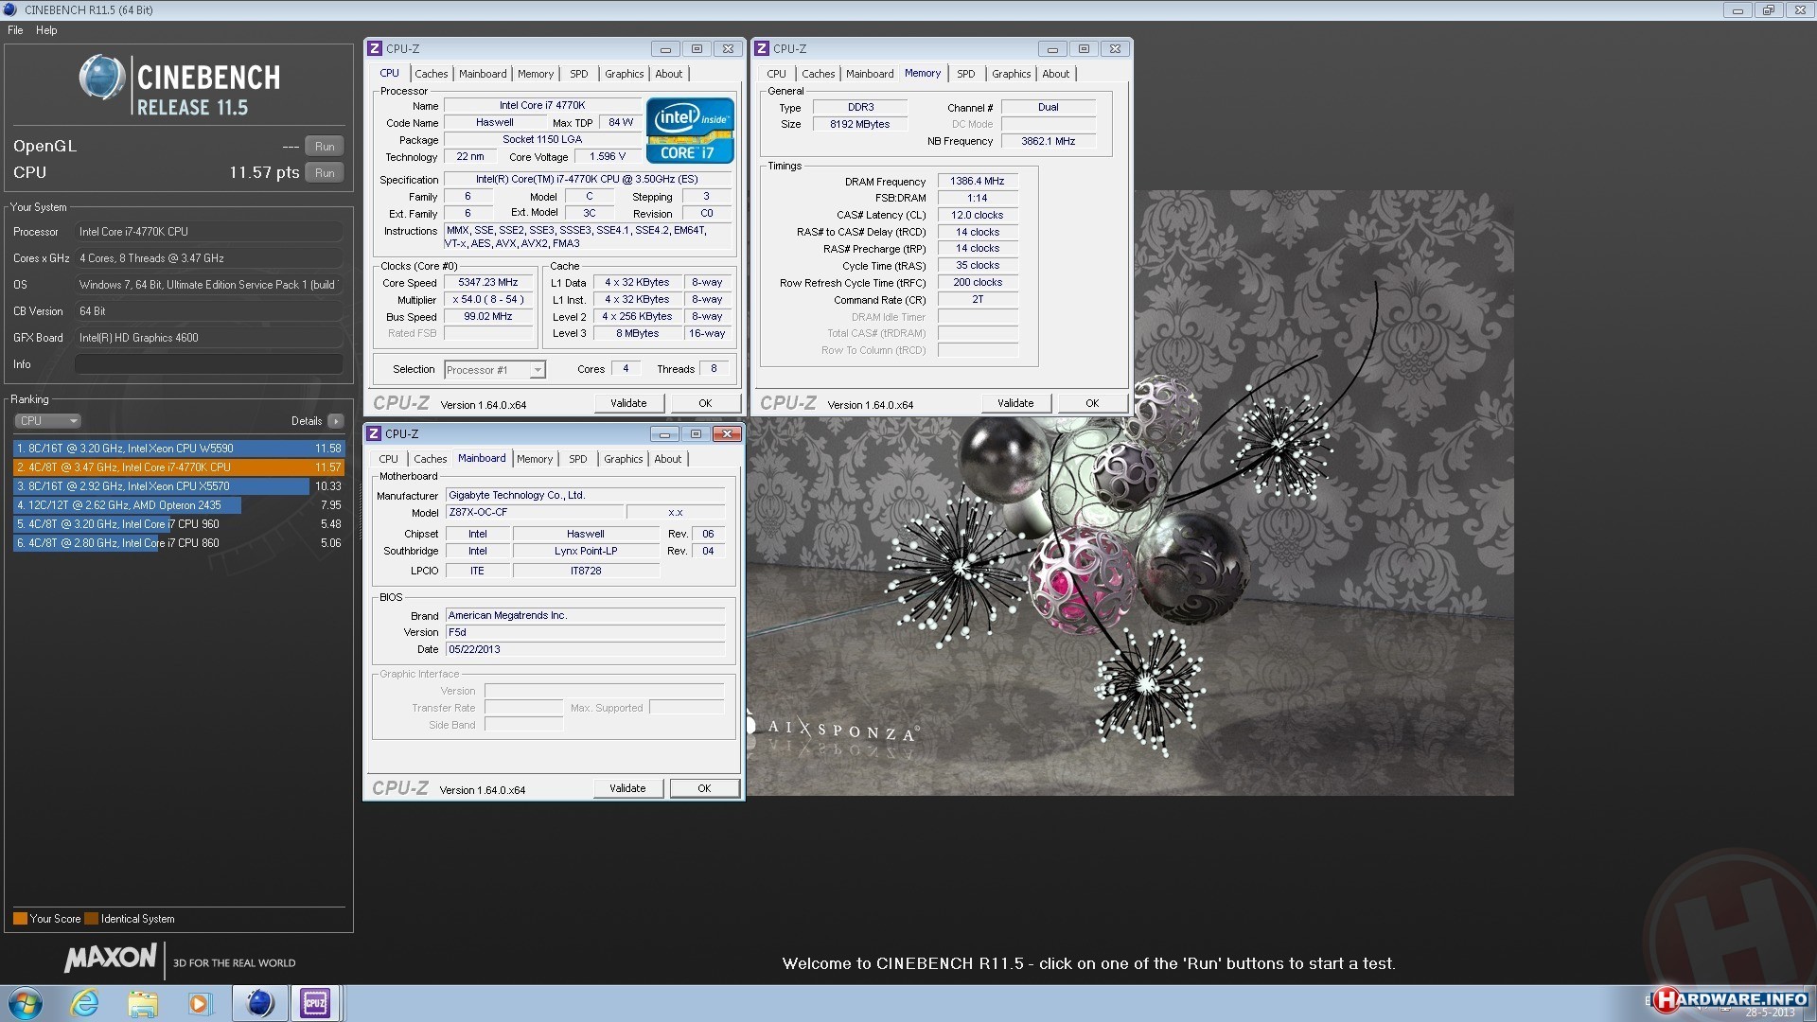Screen dimensions: 1817x1022
Task: Open Internet Explorer from taskbar
Action: [85, 1002]
